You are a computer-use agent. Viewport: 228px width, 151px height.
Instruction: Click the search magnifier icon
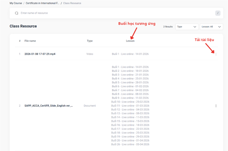click(x=16, y=13)
